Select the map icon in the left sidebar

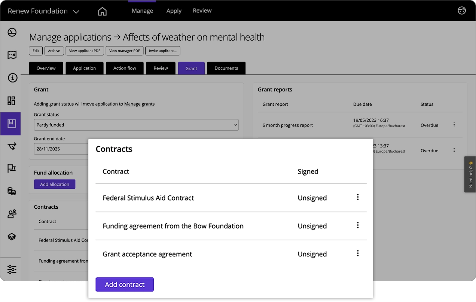[11, 55]
